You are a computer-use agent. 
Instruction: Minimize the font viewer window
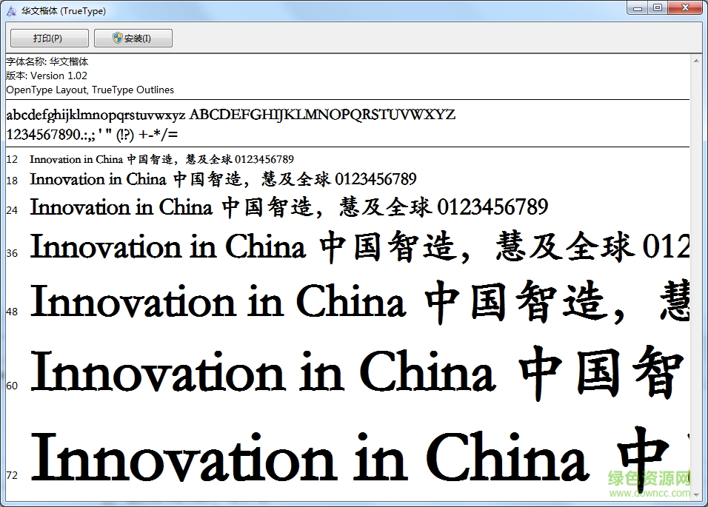tap(637, 8)
